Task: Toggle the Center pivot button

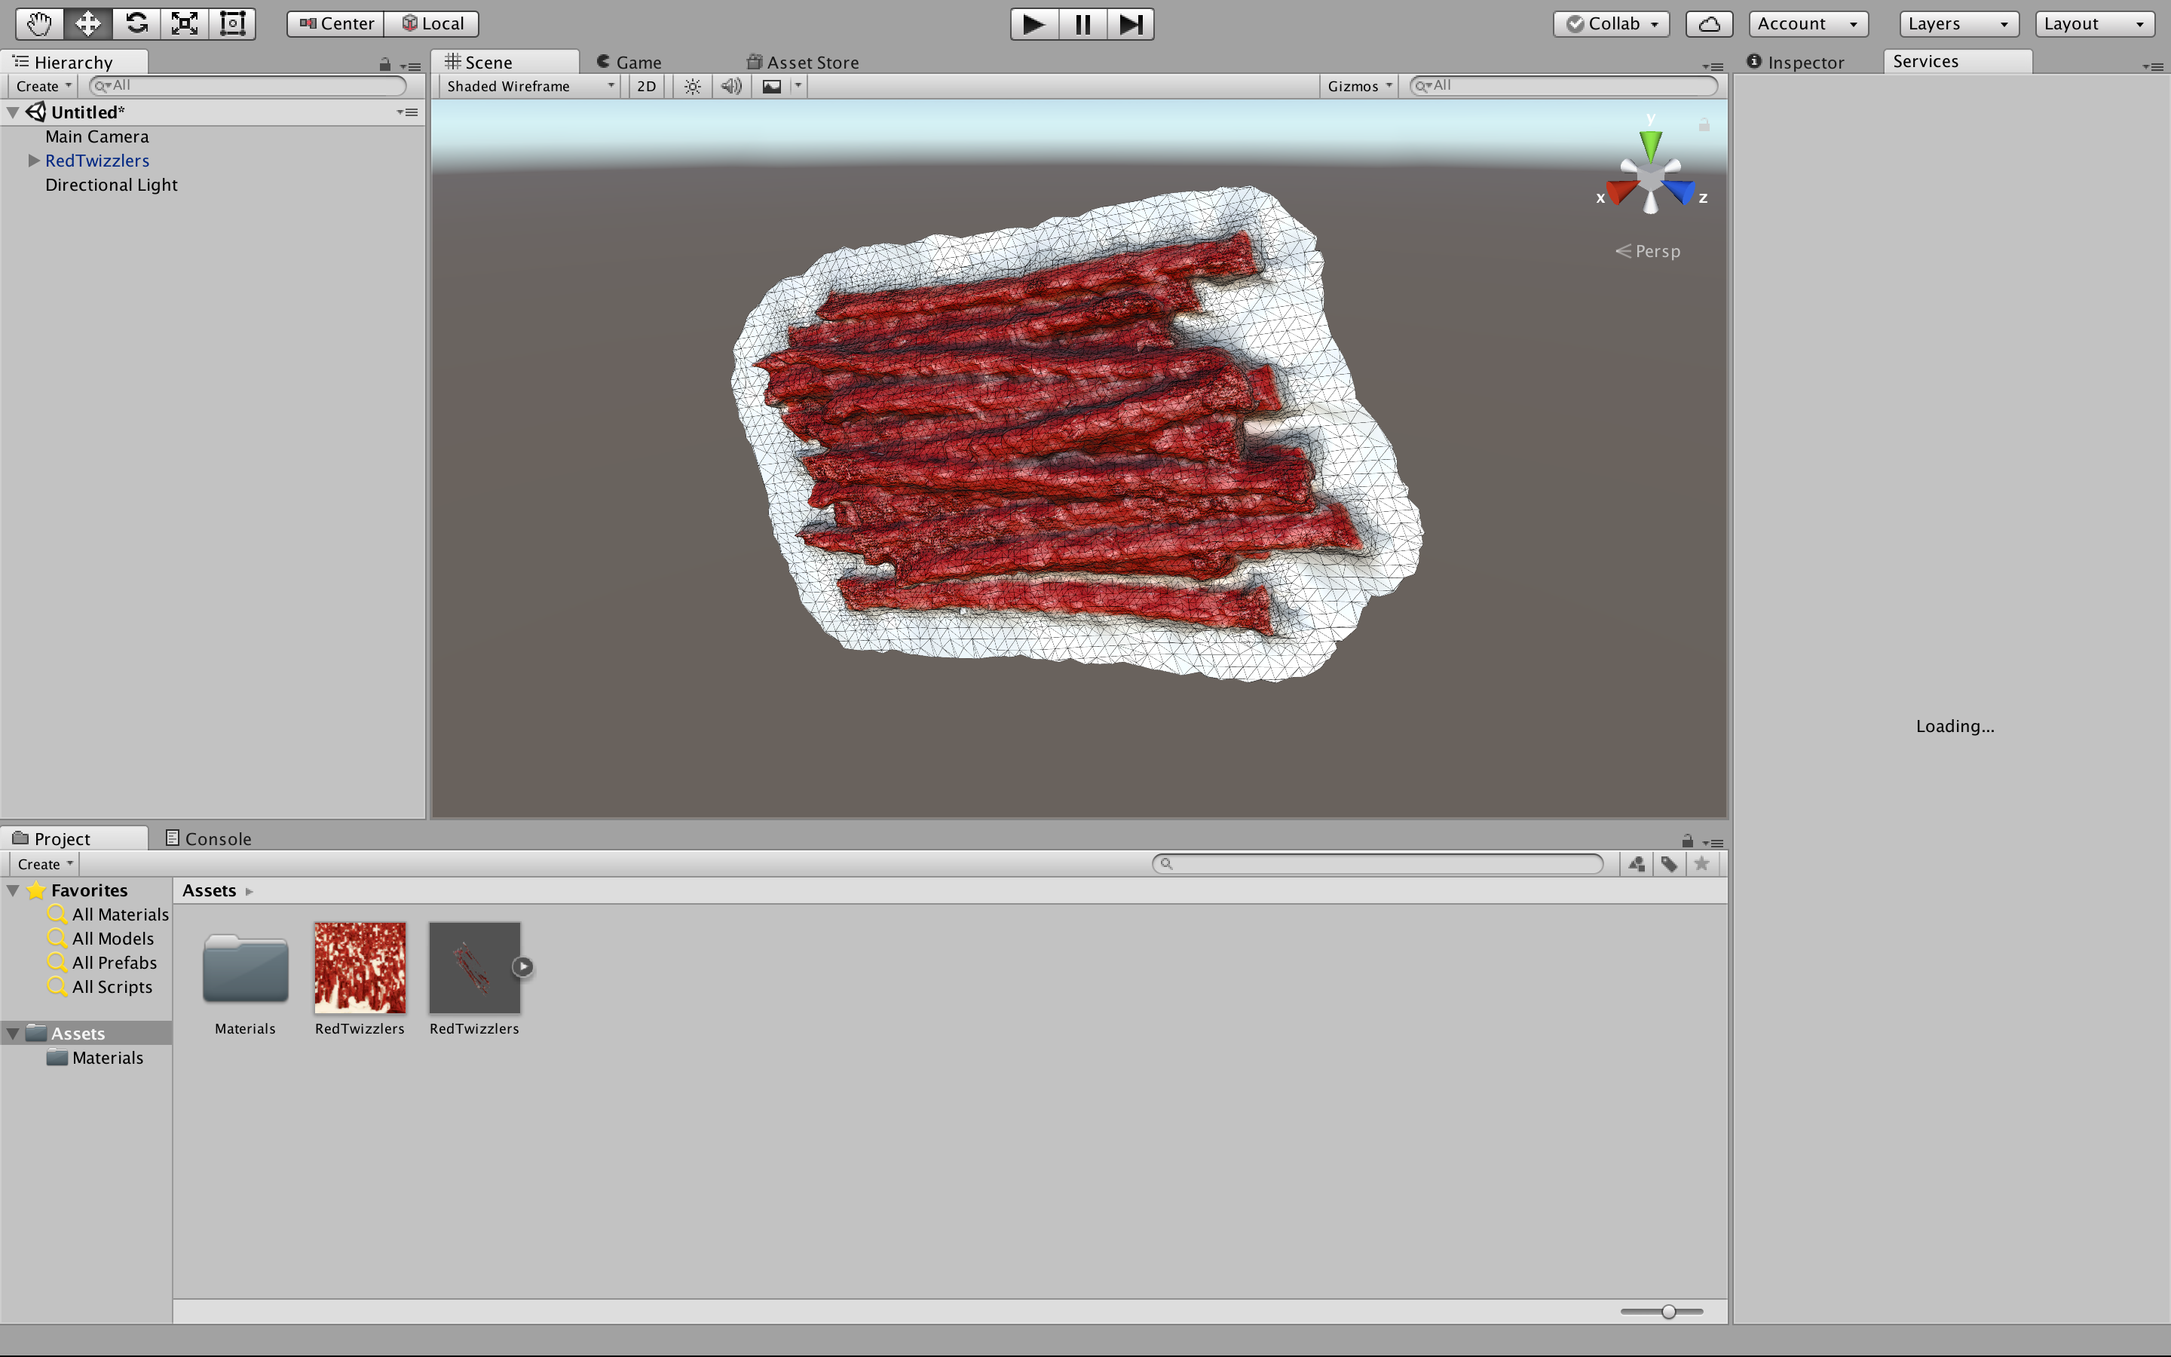Action: point(336,24)
